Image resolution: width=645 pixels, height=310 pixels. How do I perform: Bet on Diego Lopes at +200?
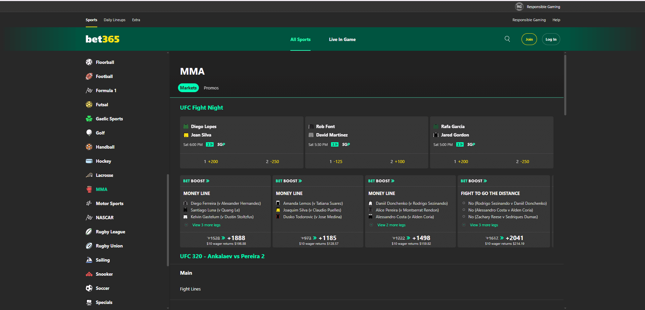pyautogui.click(x=211, y=161)
